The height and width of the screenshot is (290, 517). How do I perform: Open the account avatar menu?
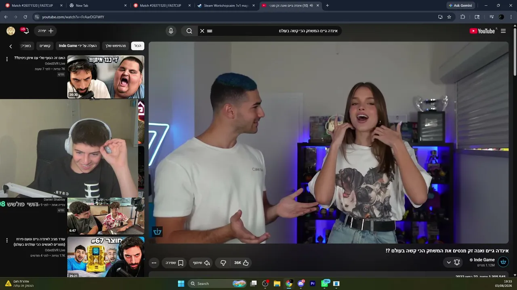(x=11, y=31)
